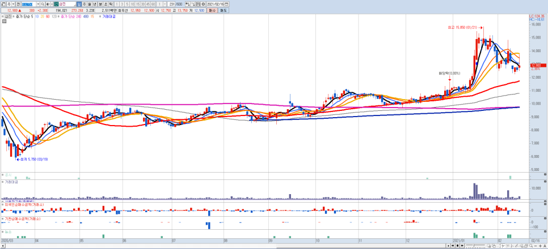Click the minus zoom-out icon

536,246
